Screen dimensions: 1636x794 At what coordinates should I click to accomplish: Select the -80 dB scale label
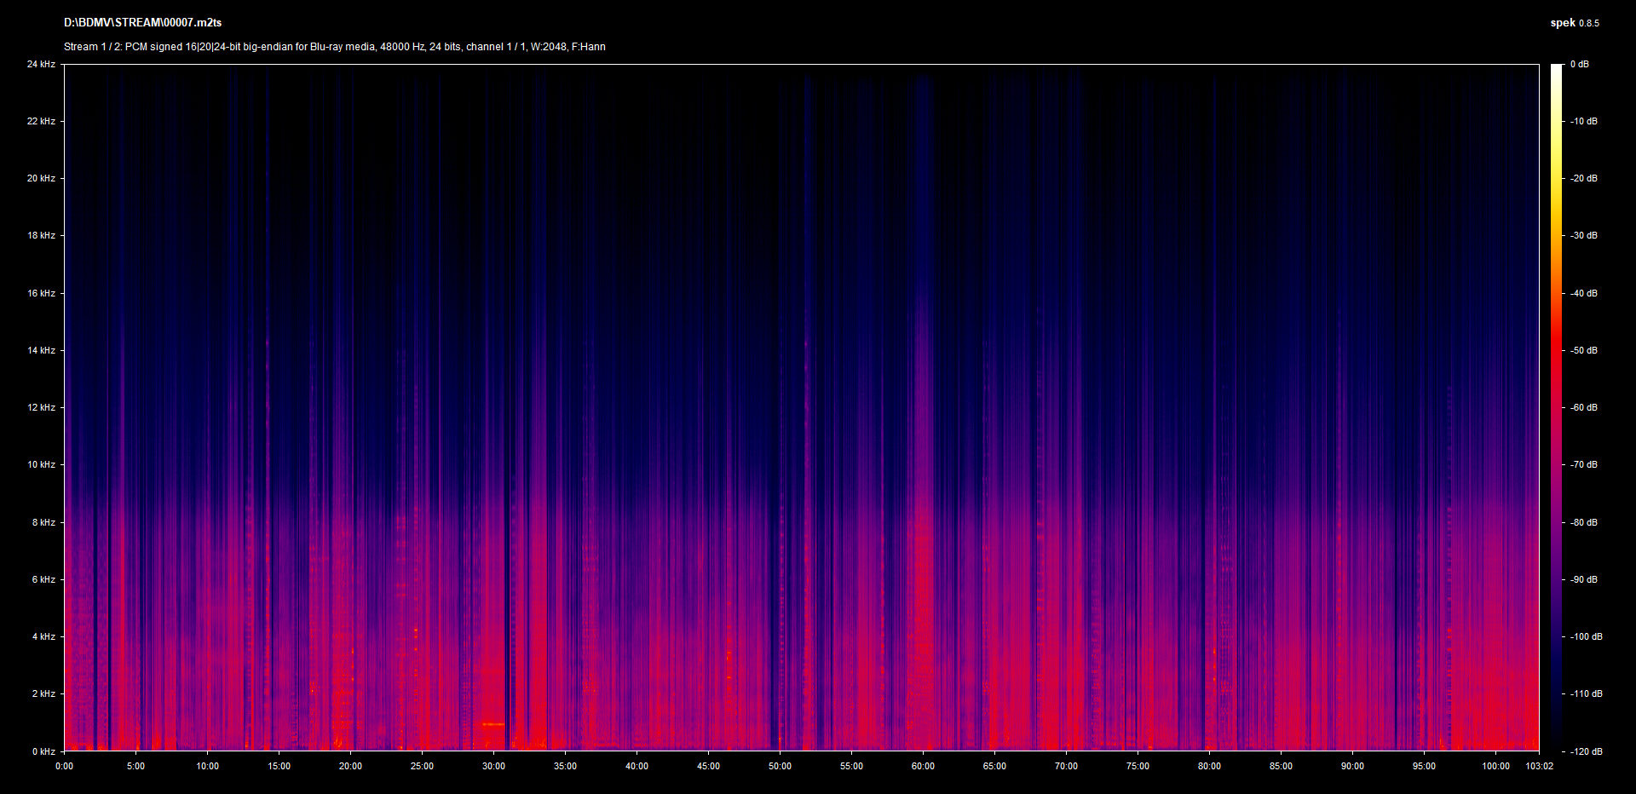point(1584,522)
